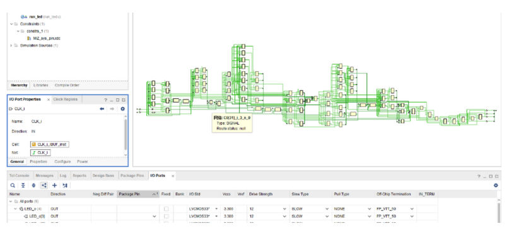The height and width of the screenshot is (238, 509).
Task: Switch to Power tab in I/O Port Properties
Action: point(83,161)
